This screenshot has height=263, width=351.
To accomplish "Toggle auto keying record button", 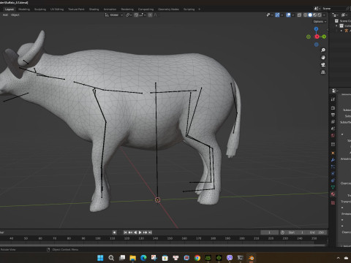I will (x=114, y=232).
